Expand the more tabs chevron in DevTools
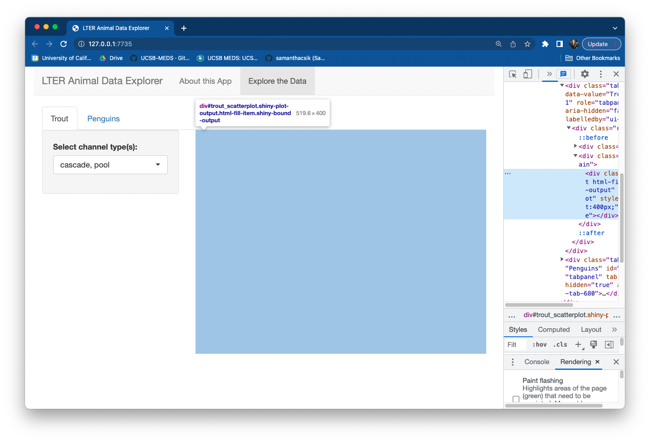This screenshot has width=650, height=442. click(x=549, y=74)
